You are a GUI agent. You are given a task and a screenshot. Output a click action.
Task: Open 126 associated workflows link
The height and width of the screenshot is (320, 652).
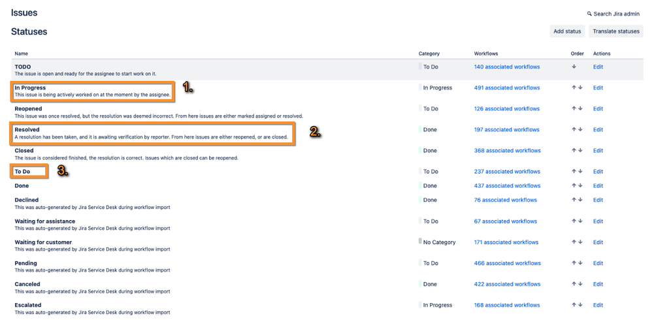pyautogui.click(x=507, y=108)
